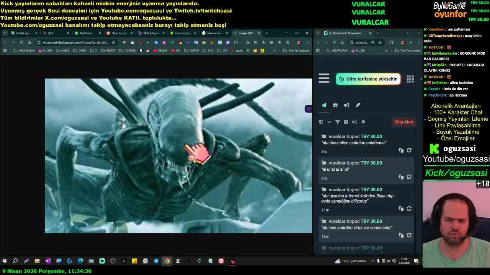The width and height of the screenshot is (490, 275).
Task: Open Tüm Yer İşaretleri folder in left browser
Action: 296,50
